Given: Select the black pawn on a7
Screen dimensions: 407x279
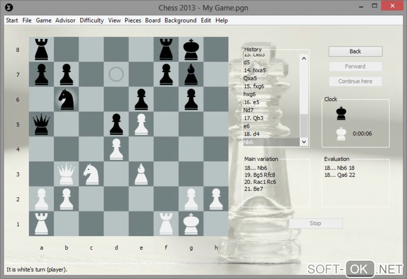Looking at the screenshot, I should tap(41, 75).
